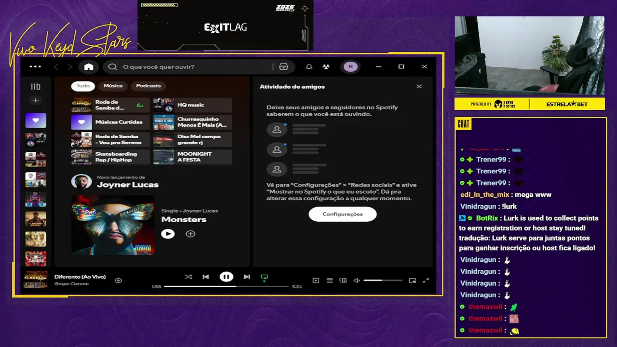Open the three-dots Spotify menu
The image size is (617, 347).
[x=35, y=67]
